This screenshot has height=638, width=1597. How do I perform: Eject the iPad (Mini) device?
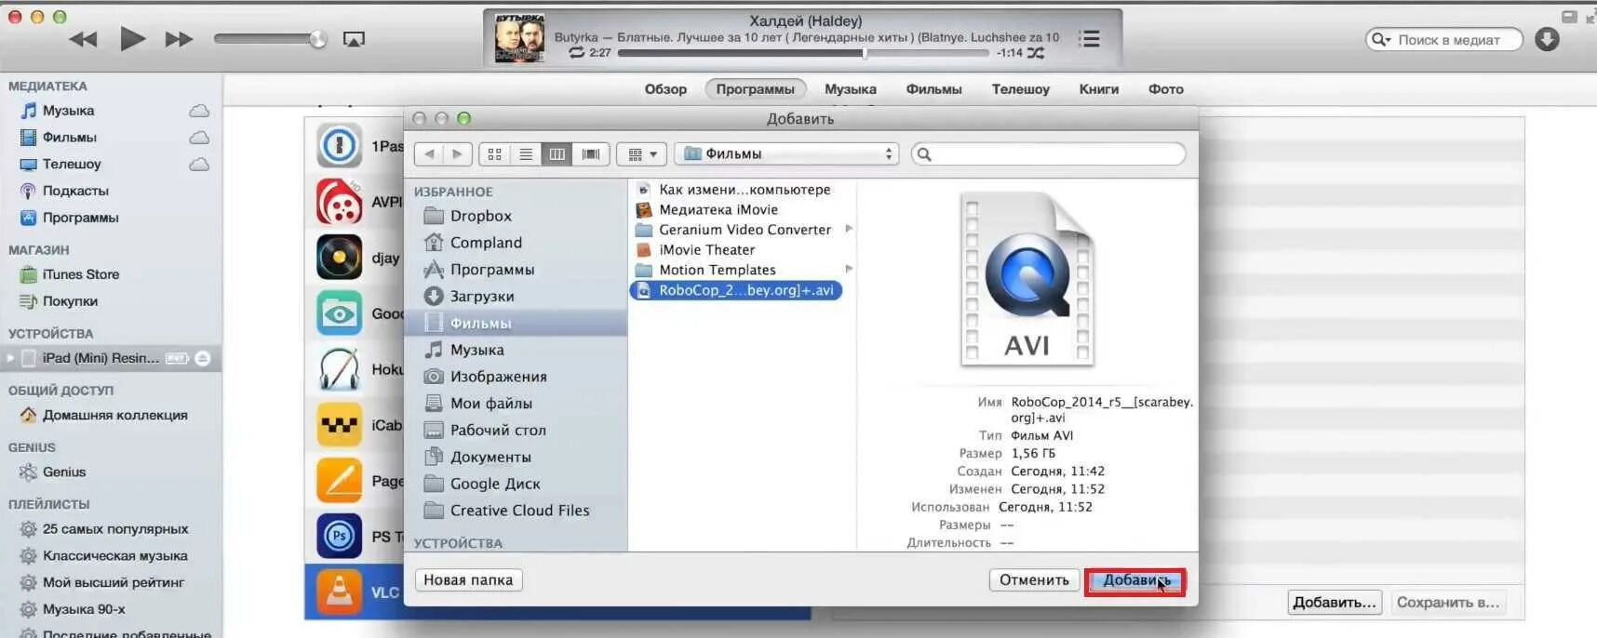pos(202,358)
